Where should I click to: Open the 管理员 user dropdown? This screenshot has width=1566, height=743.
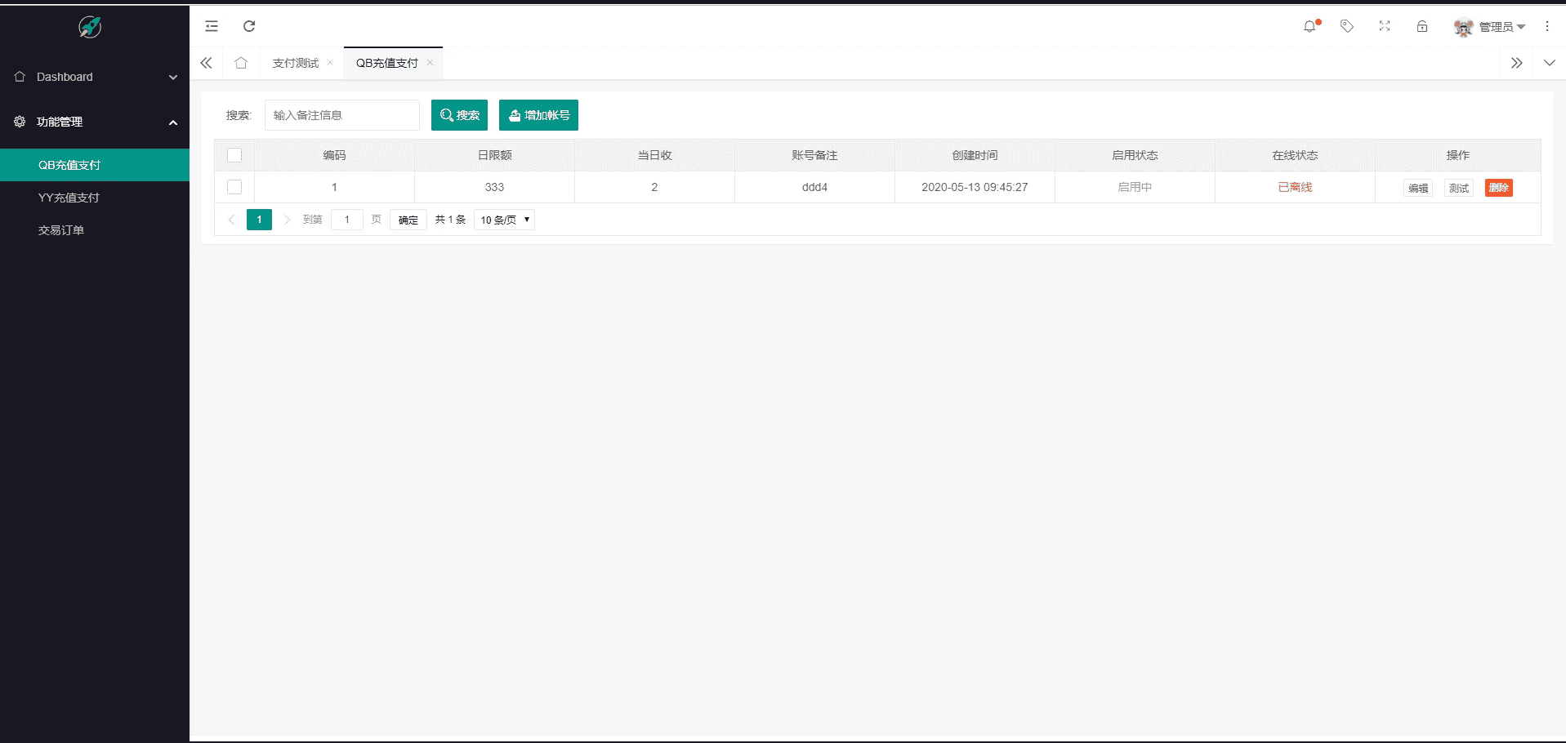(1490, 27)
